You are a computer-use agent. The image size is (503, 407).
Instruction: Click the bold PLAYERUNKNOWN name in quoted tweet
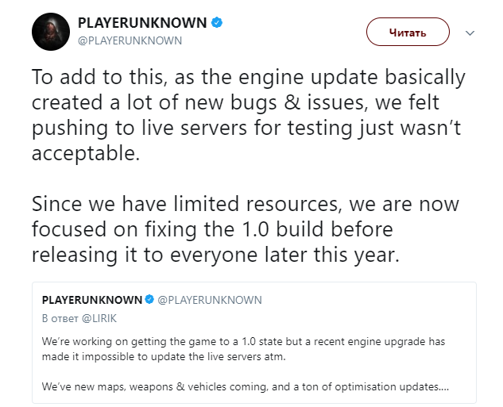click(x=92, y=300)
